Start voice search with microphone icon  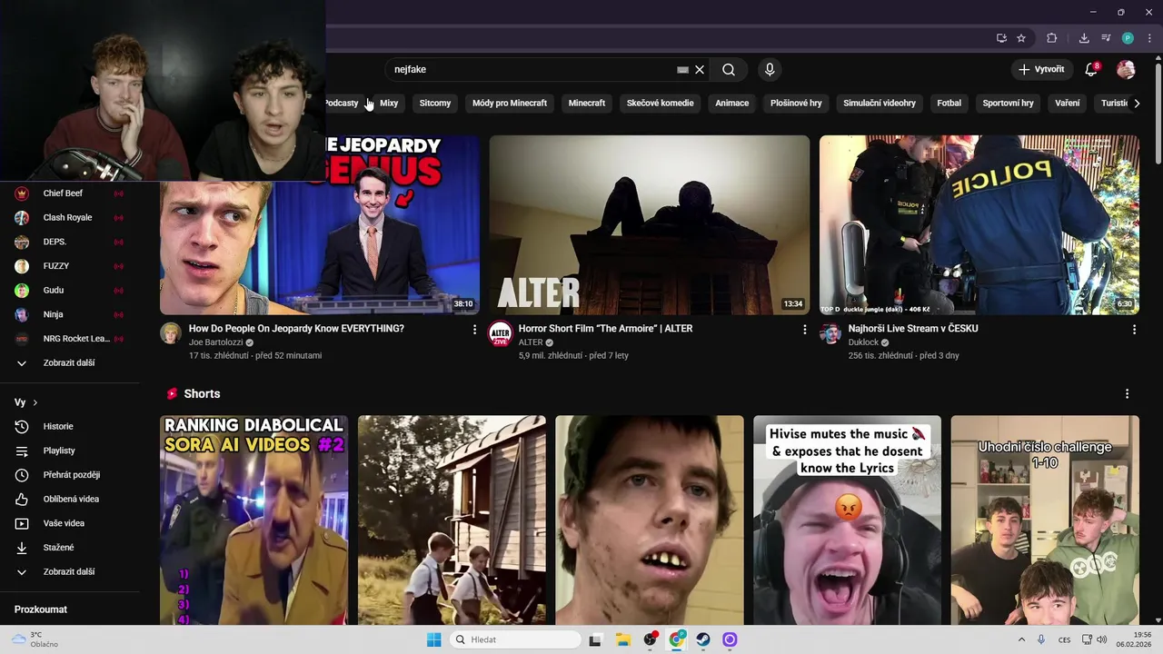click(770, 69)
